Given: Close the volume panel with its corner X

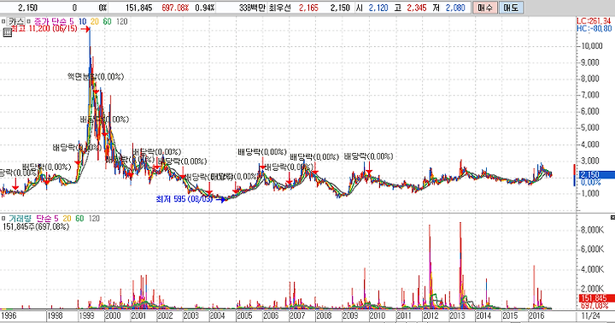Looking at the screenshot, I should point(612,217).
